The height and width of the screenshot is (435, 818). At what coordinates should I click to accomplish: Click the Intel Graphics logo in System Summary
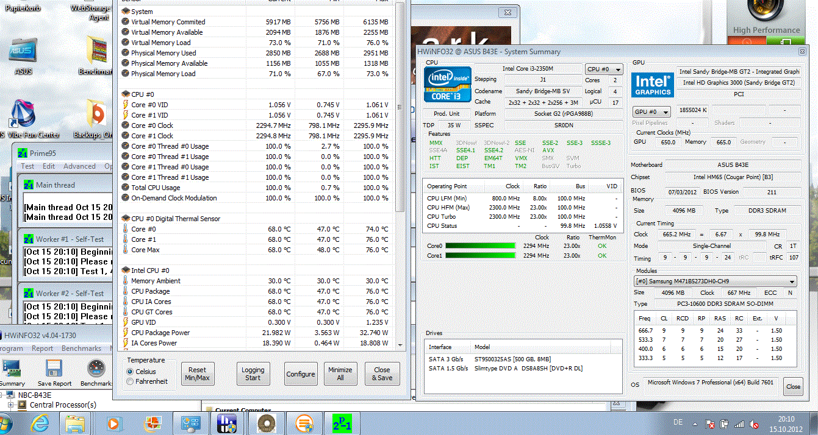click(x=652, y=85)
